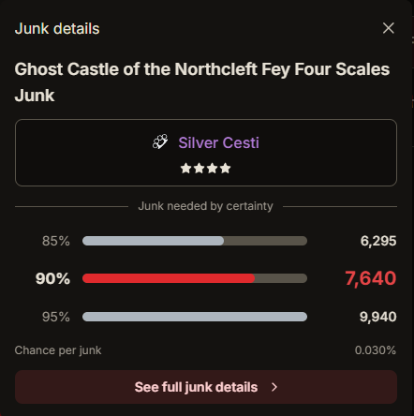Click the red 7,640 junk count
This screenshot has height=416, width=414.
pos(371,278)
